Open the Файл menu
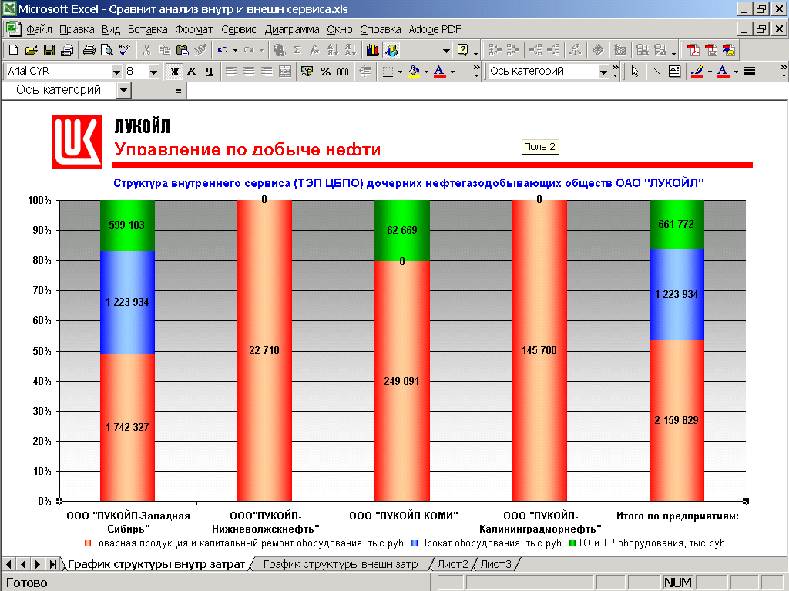Screen dimensions: 789x591 39,29
